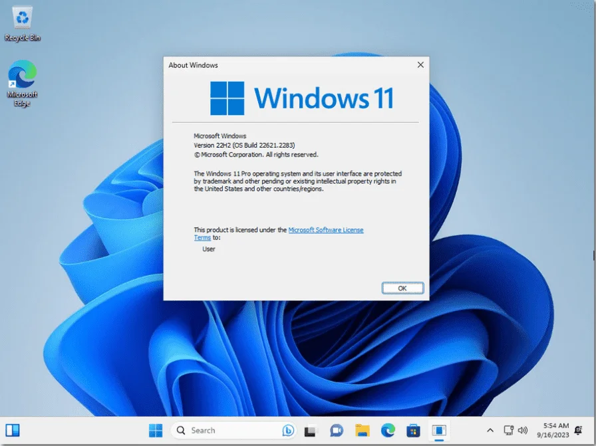This screenshot has height=446, width=596.
Task: Open Task View on taskbar
Action: pos(310,431)
